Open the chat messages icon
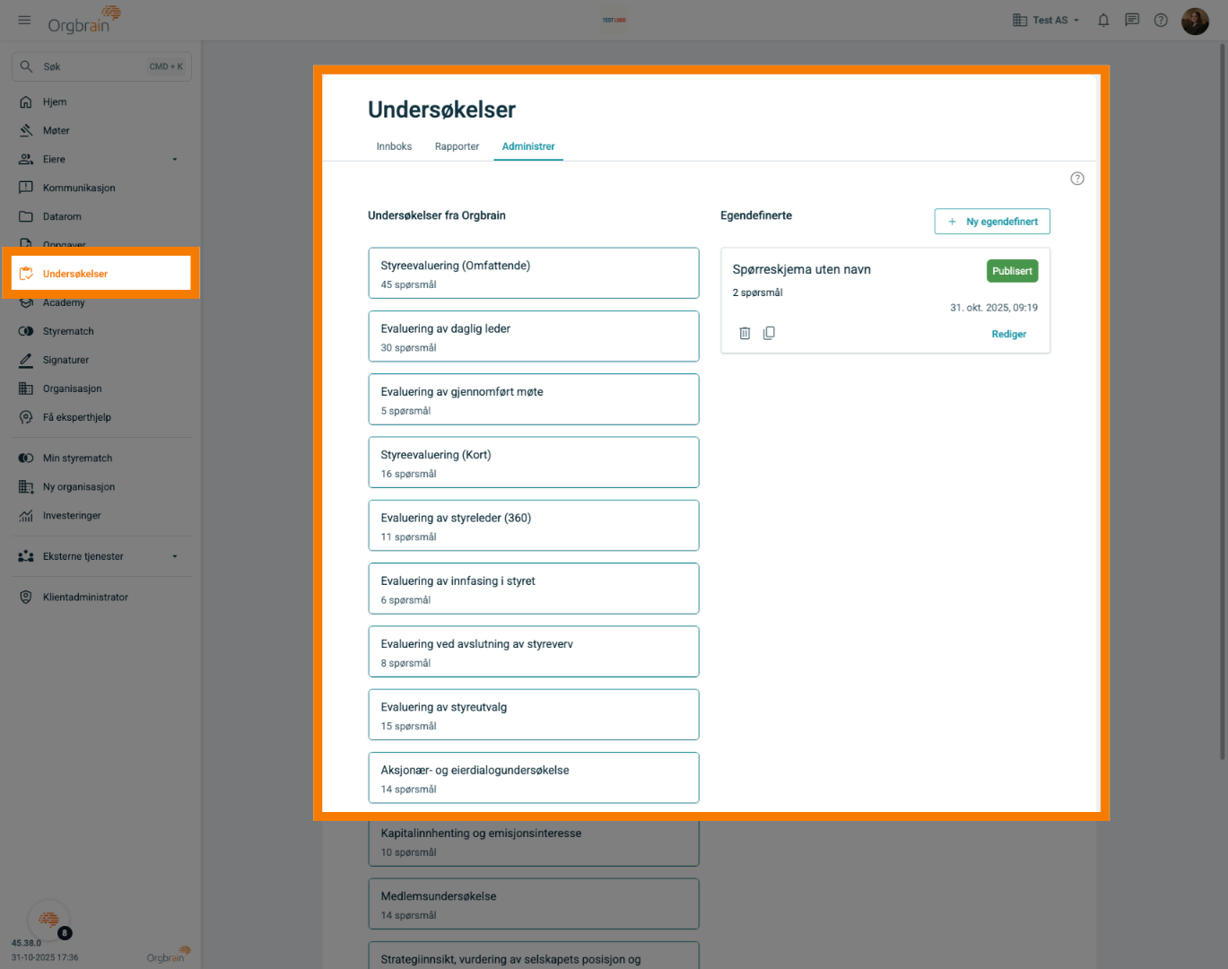Screen dimensions: 1228x969 (x=1132, y=20)
